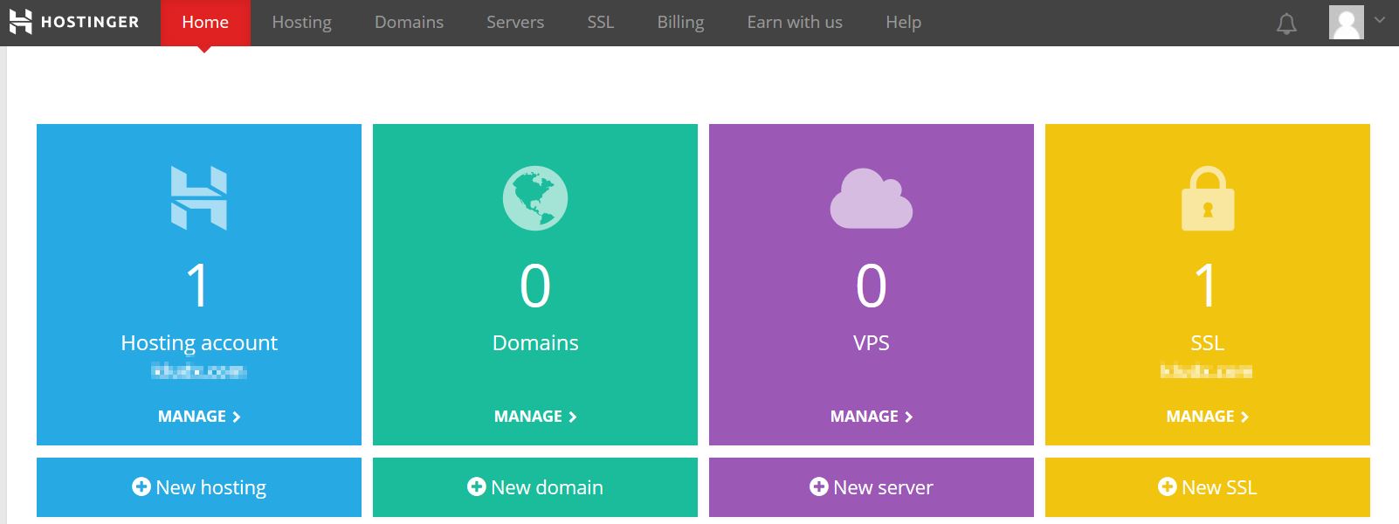The image size is (1399, 524).
Task: Click the VPS count number
Action: 872,286
